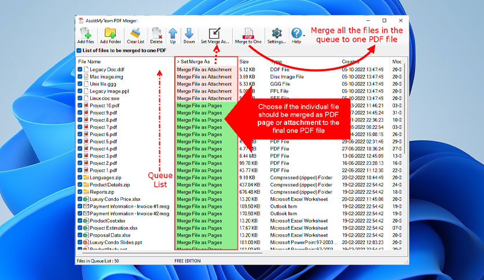
Task: Click PowerPoint icon of Luxury Condo Slides.ppt
Action: click(x=86, y=242)
